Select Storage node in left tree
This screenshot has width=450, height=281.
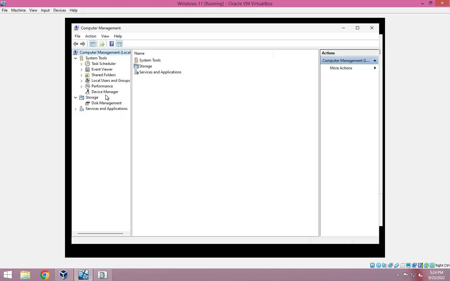pos(92,97)
